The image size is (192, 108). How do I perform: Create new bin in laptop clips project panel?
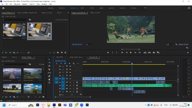coord(58,52)
